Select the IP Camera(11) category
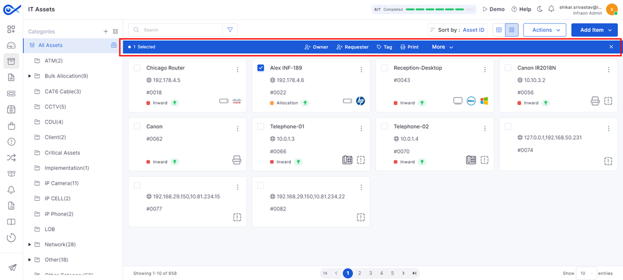 tap(62, 183)
